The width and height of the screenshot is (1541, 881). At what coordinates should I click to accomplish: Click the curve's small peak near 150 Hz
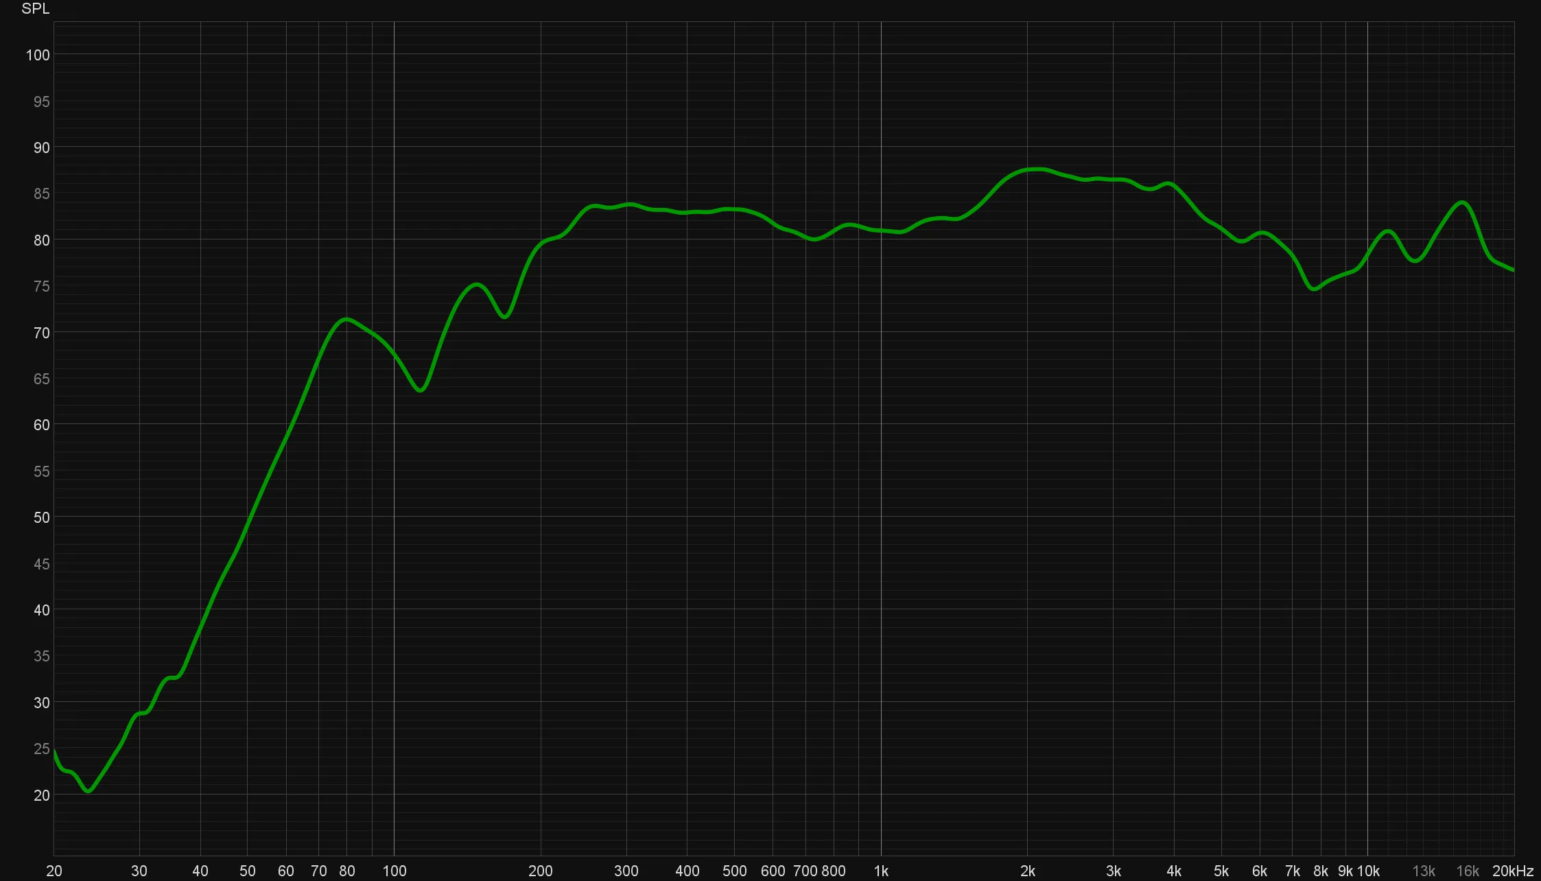coord(477,284)
